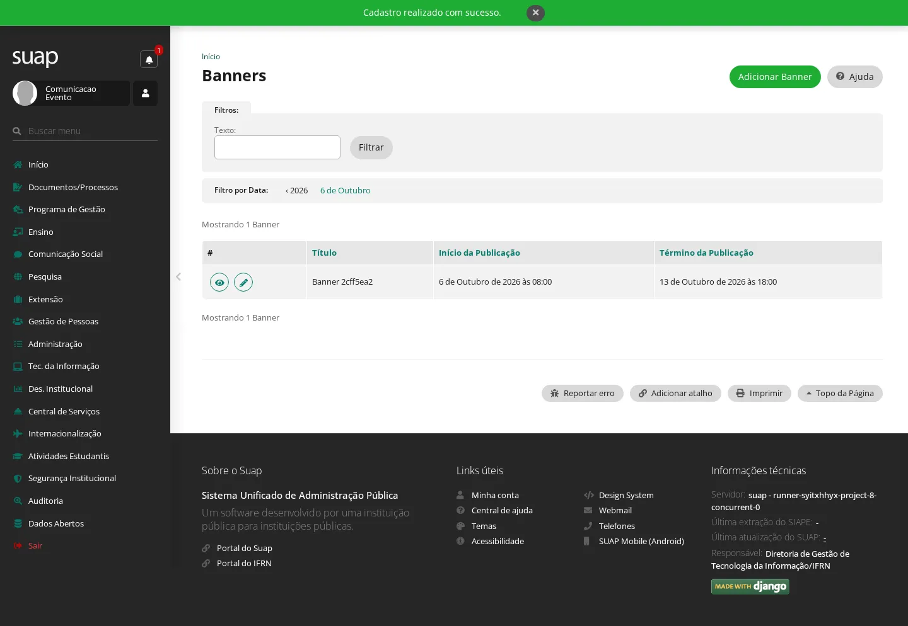
Task: Expand the Administração sidebar menu
Action: tap(85, 344)
